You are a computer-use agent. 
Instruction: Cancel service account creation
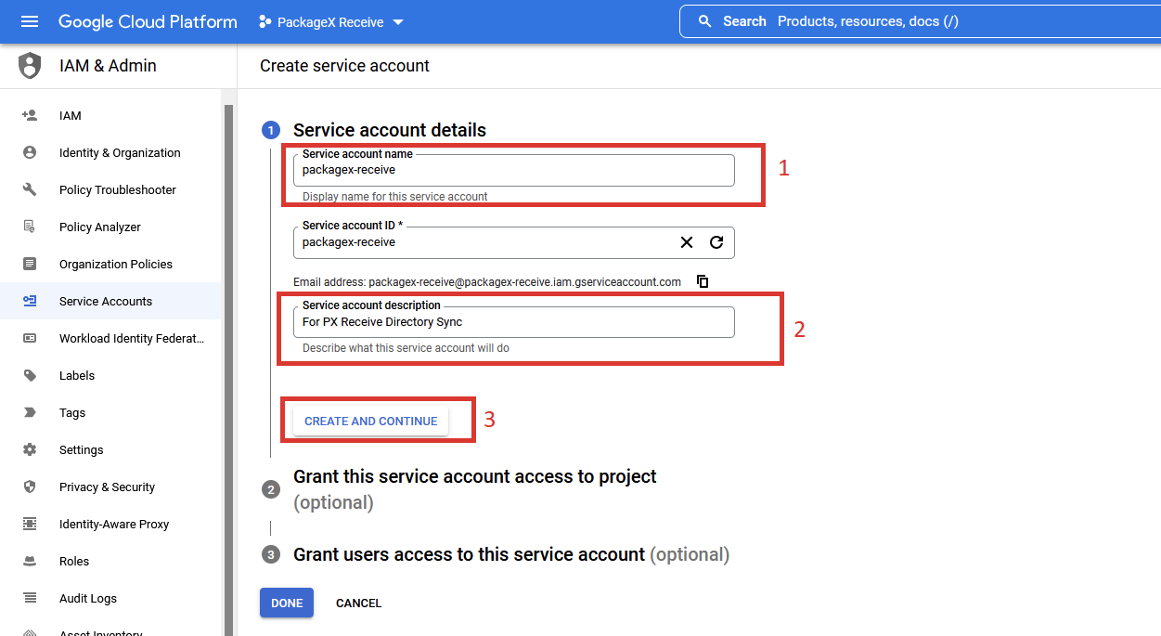(x=358, y=604)
